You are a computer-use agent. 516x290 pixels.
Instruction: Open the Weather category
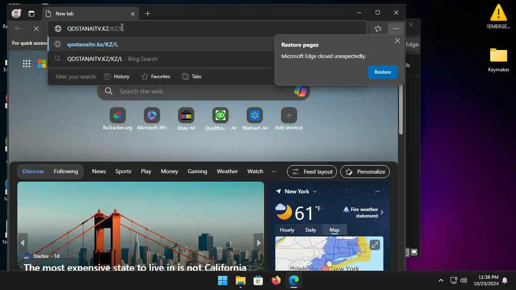click(x=227, y=171)
